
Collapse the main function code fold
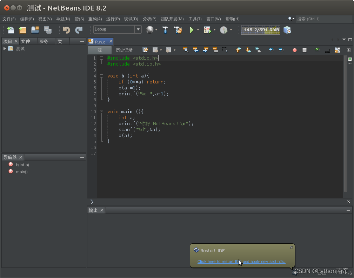click(101, 111)
